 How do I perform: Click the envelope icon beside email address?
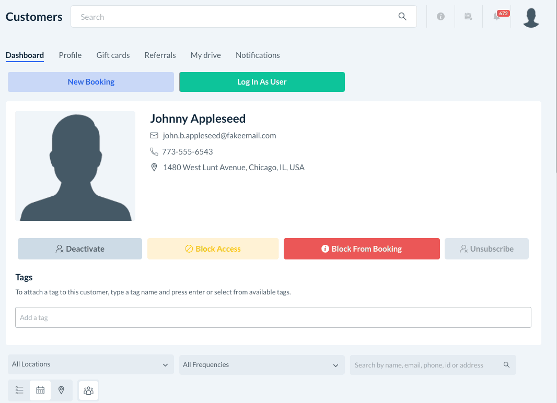pos(154,136)
